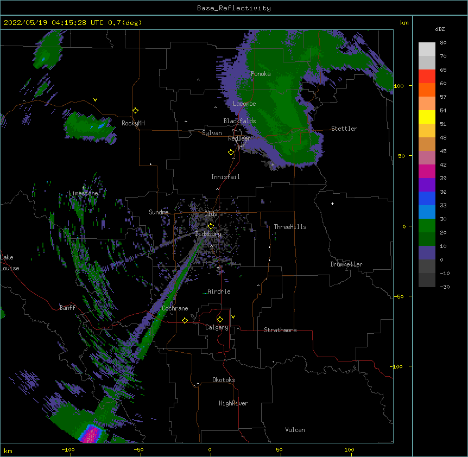Select the RedDeer label
The width and height of the screenshot is (468, 457).
click(239, 138)
